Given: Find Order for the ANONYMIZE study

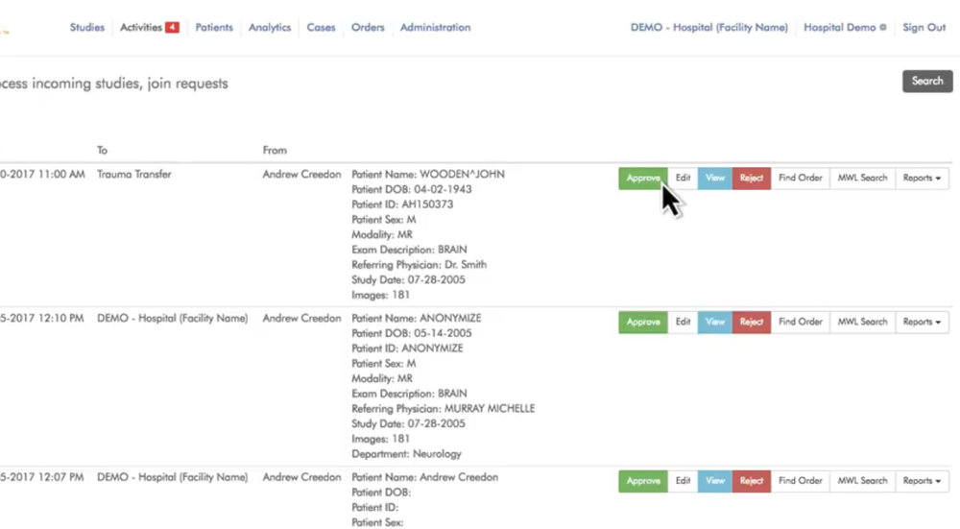Looking at the screenshot, I should click(801, 323).
